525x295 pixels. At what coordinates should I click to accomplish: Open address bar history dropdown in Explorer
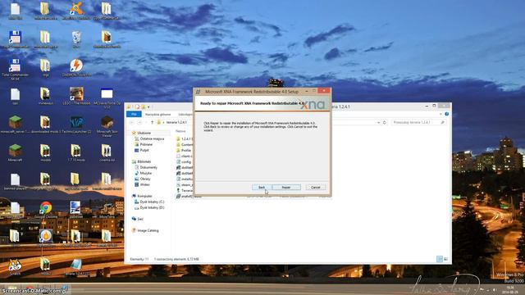click(378, 122)
